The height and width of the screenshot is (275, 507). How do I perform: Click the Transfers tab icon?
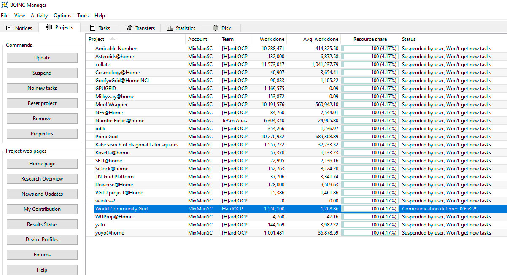129,28
